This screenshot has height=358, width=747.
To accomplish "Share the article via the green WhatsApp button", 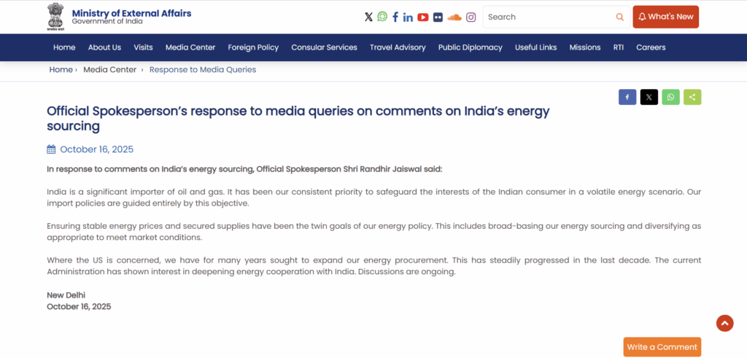I will pos(670,97).
